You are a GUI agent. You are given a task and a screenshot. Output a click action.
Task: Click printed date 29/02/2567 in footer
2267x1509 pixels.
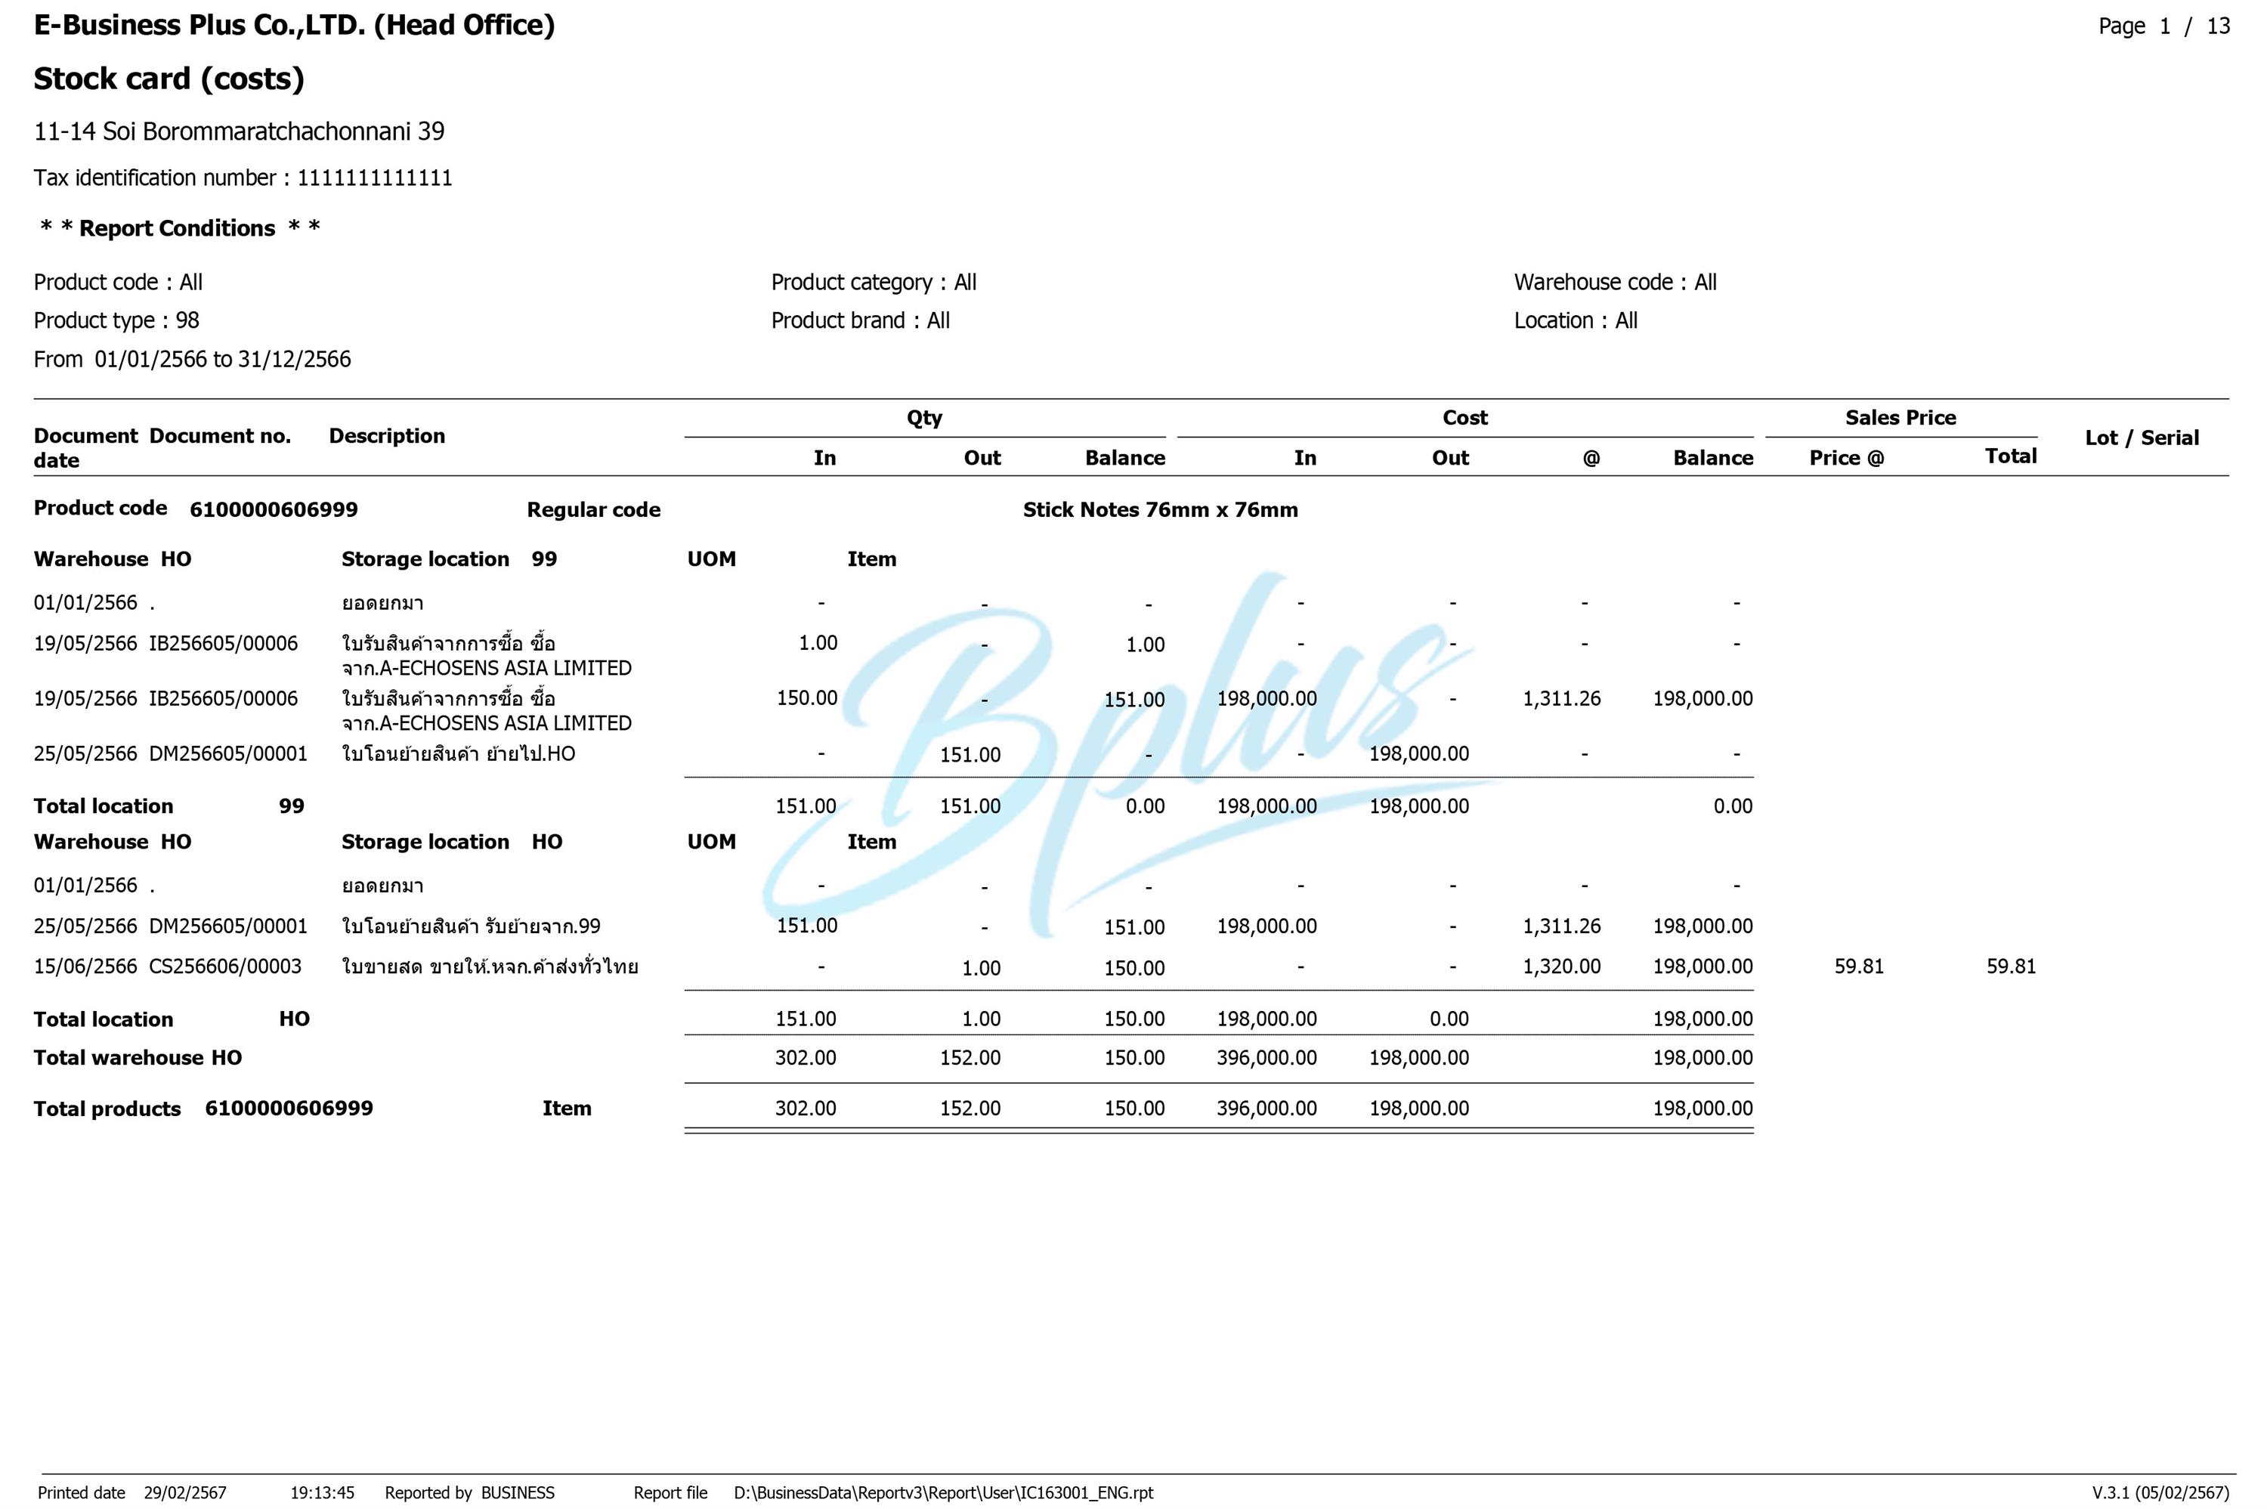point(184,1492)
